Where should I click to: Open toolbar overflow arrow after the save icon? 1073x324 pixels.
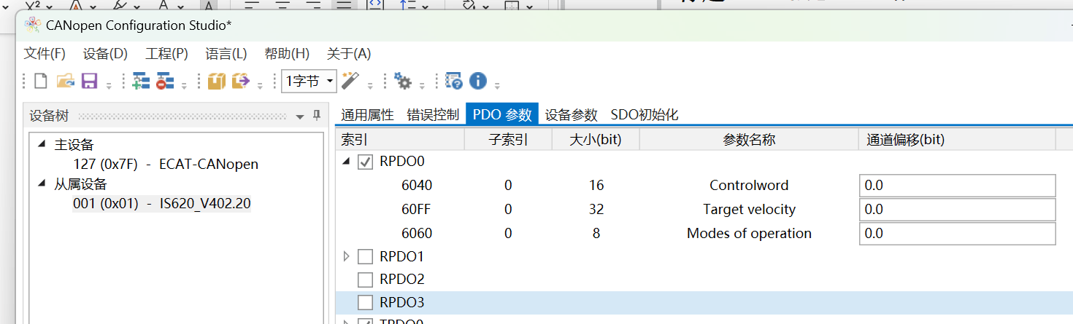[109, 85]
